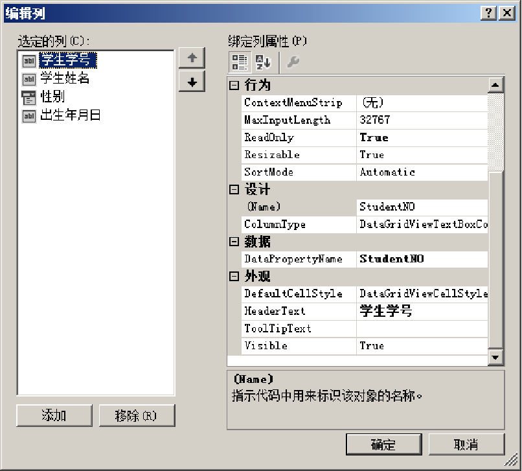Collapse the 数据 property category
Screen dimensions: 522x471
(x=234, y=242)
